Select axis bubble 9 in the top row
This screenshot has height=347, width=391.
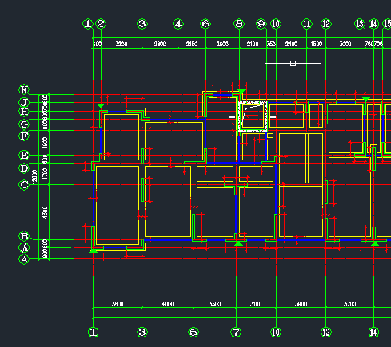(261, 24)
